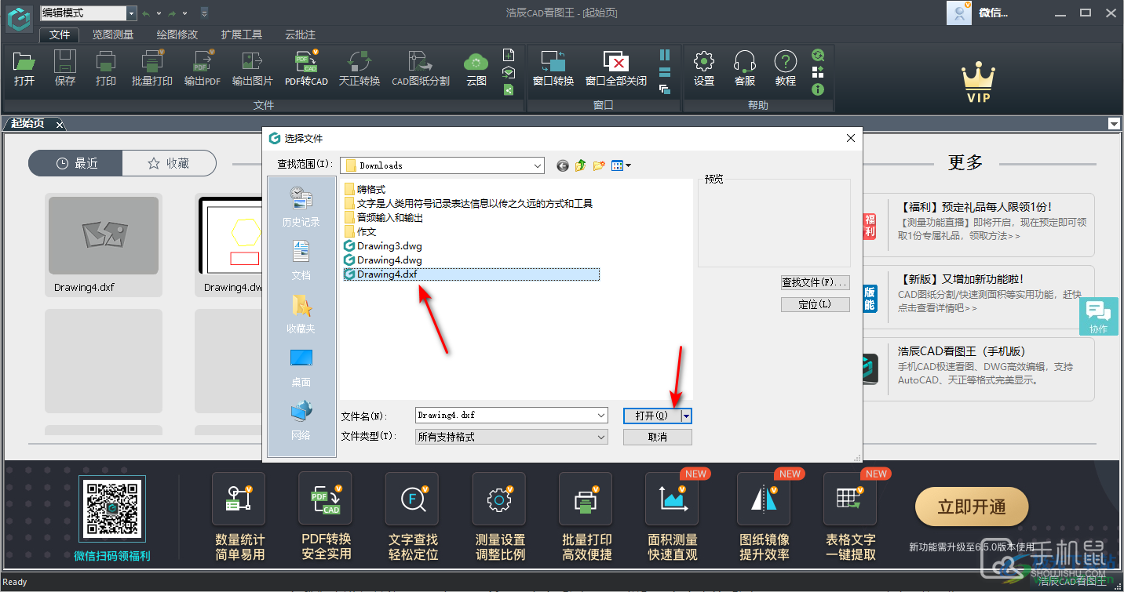Click the 客服 customer service headset icon

point(744,69)
